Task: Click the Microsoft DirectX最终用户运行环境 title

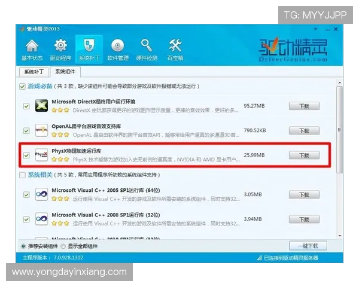Action: pyautogui.click(x=93, y=102)
